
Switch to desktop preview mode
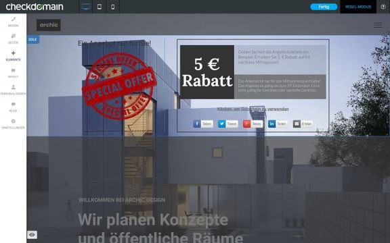point(86,7)
